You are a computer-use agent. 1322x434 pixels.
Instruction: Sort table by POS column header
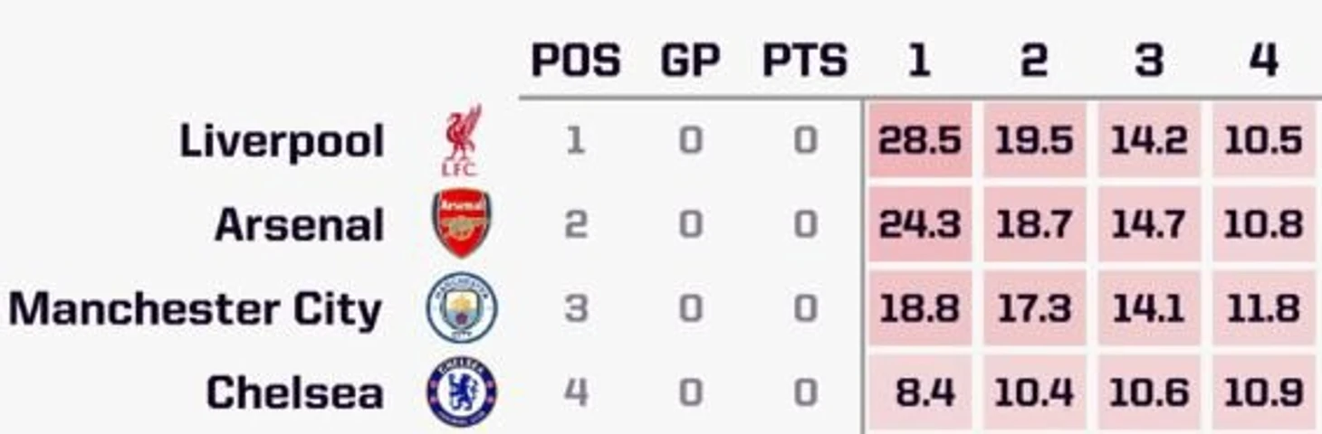click(x=576, y=61)
